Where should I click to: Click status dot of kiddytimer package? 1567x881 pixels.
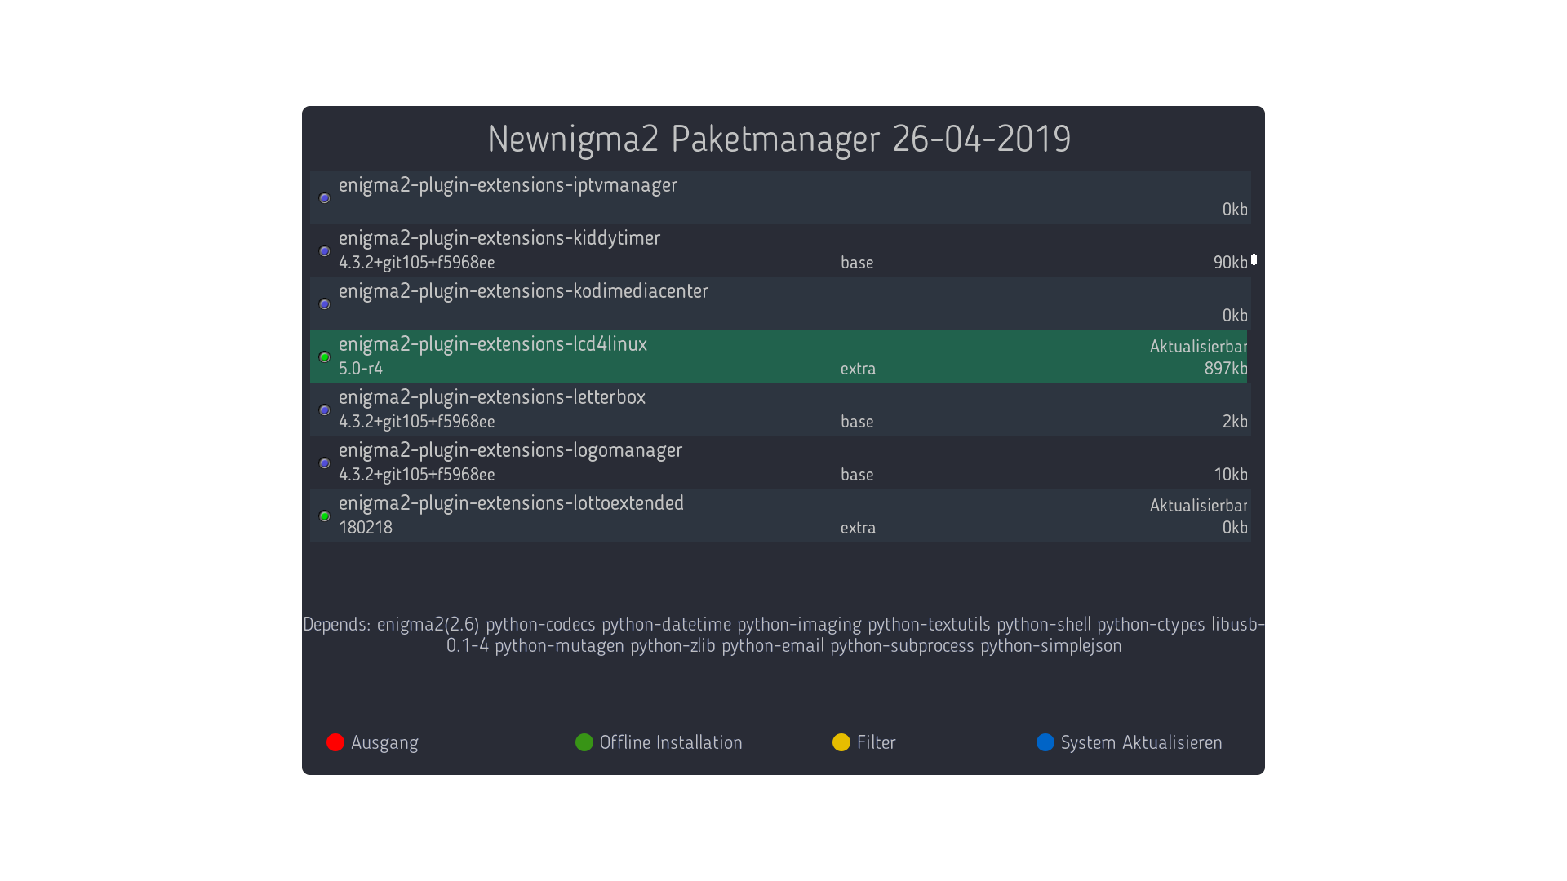pyautogui.click(x=325, y=251)
